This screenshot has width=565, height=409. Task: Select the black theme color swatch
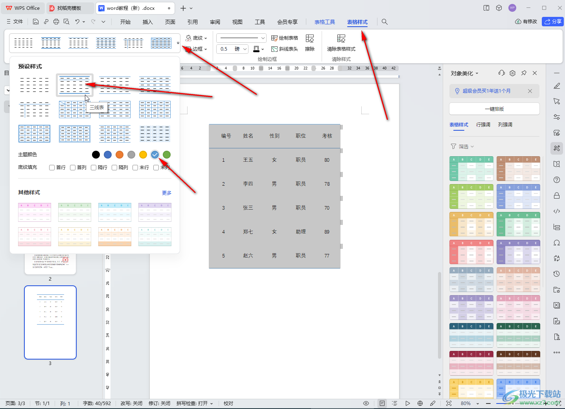[x=96, y=155]
